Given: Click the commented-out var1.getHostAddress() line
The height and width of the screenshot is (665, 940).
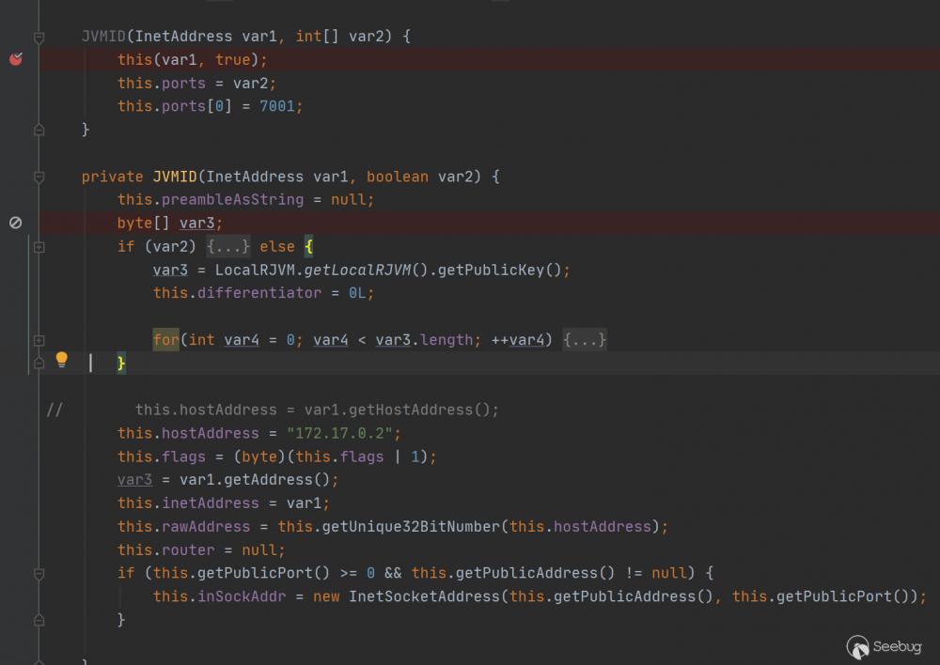Looking at the screenshot, I should click(317, 410).
